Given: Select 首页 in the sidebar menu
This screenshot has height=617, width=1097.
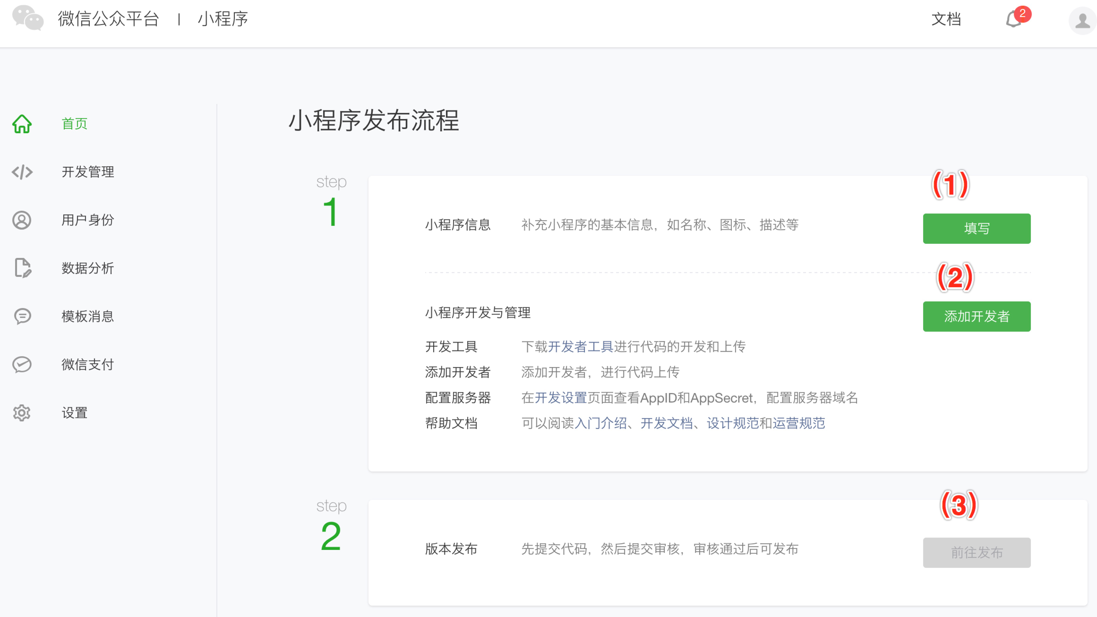Looking at the screenshot, I should 75,124.
